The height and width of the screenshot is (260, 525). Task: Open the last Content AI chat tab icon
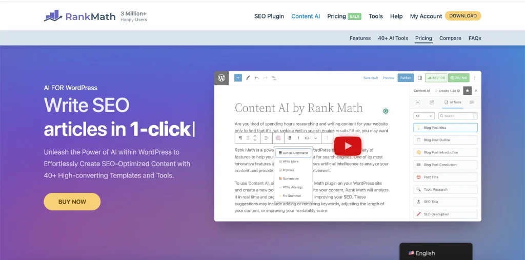coord(472,102)
